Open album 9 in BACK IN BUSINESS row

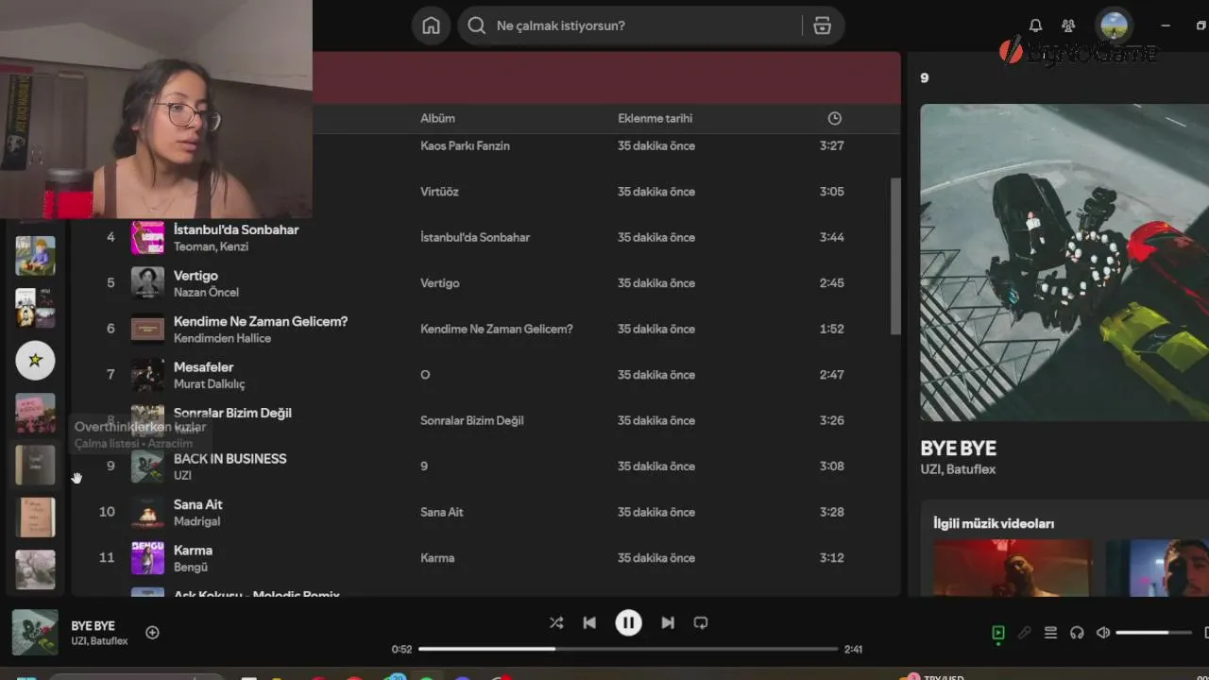(x=424, y=466)
